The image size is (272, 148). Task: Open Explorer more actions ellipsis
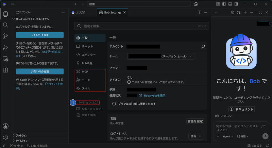pos(63,12)
